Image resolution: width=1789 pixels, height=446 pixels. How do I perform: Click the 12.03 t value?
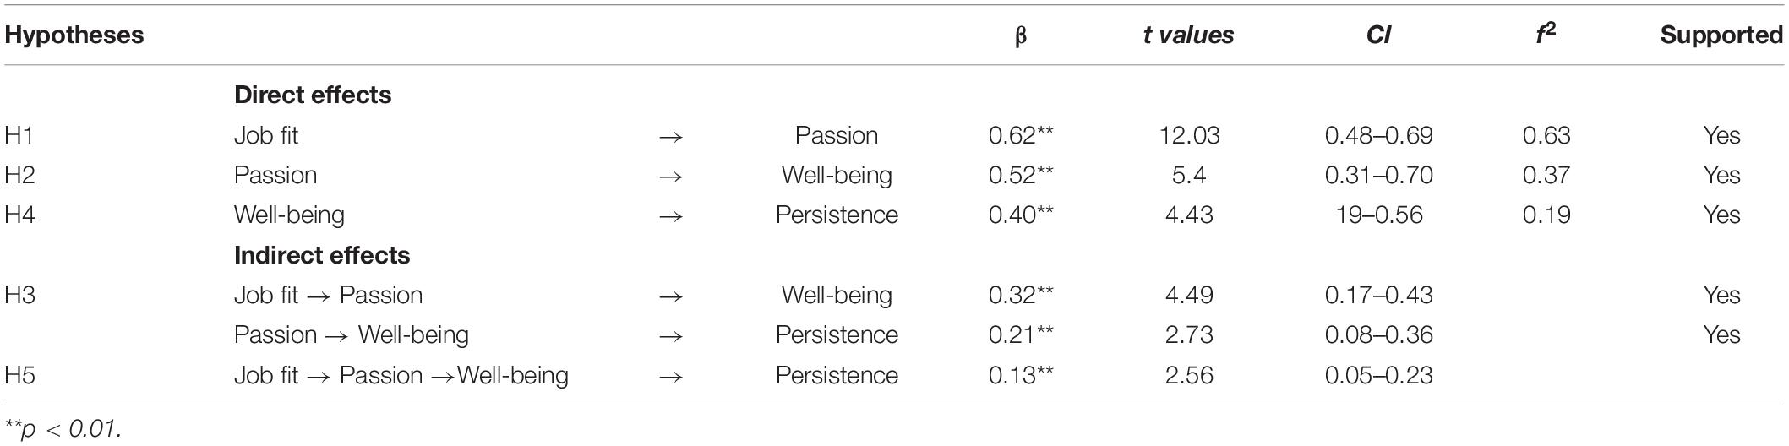tap(1188, 135)
